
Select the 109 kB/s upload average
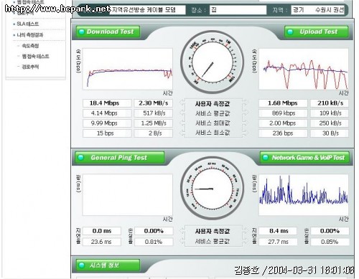pos(330,113)
